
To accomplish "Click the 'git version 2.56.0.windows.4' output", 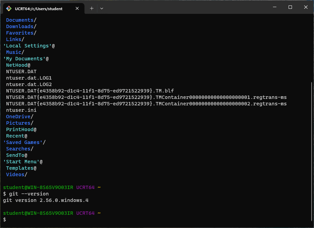I will coord(46,200).
